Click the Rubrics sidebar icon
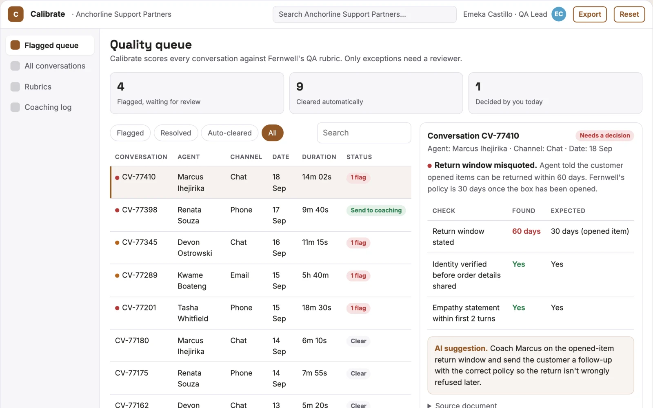 (x=15, y=86)
